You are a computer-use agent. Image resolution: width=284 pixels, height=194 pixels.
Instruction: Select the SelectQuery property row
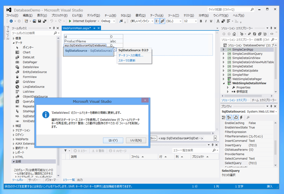pos(249,163)
